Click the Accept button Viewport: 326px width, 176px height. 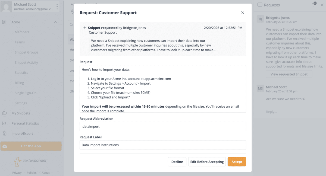237,162
